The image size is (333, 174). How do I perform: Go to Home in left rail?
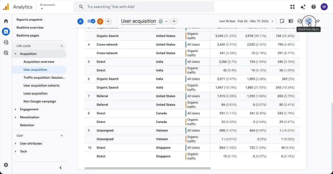click(6, 21)
